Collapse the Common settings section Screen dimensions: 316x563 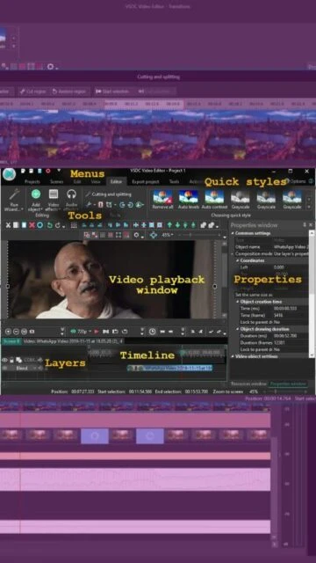(233, 233)
